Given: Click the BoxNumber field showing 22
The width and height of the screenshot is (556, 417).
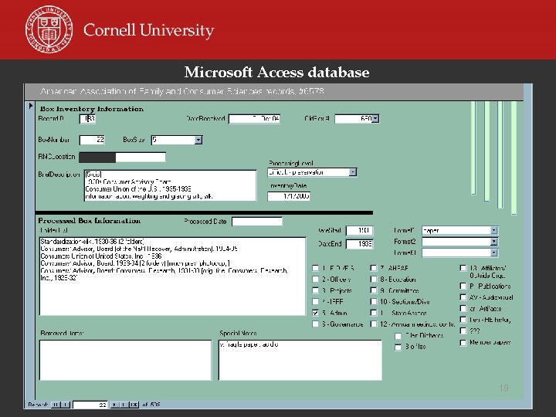Looking at the screenshot, I should click(x=92, y=140).
